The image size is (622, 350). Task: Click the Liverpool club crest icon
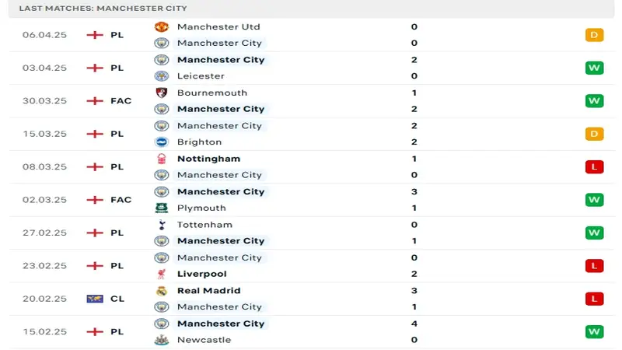click(x=162, y=274)
